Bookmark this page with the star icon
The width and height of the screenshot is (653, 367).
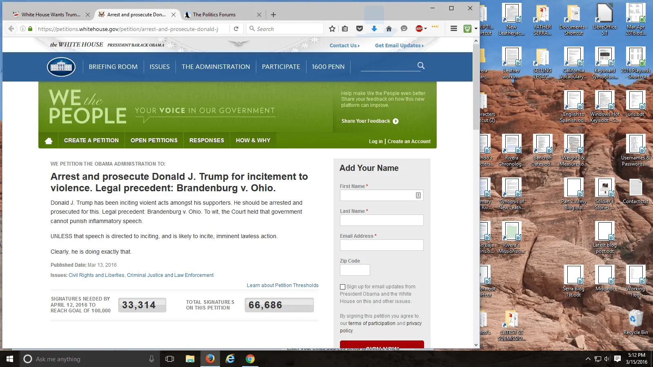point(332,29)
